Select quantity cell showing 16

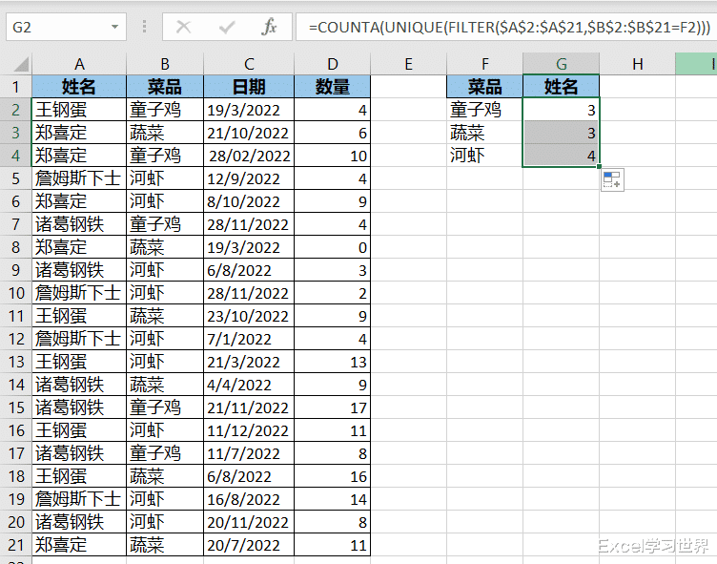click(x=332, y=475)
